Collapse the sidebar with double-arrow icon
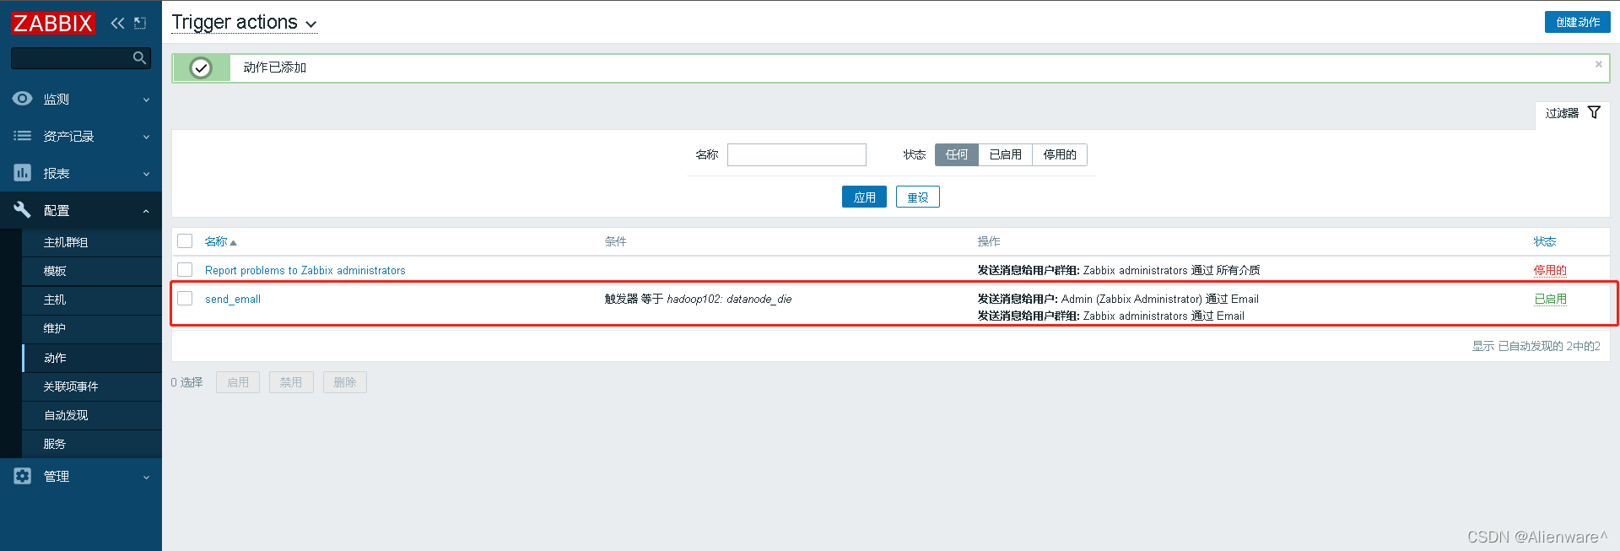This screenshot has width=1620, height=551. (x=117, y=23)
